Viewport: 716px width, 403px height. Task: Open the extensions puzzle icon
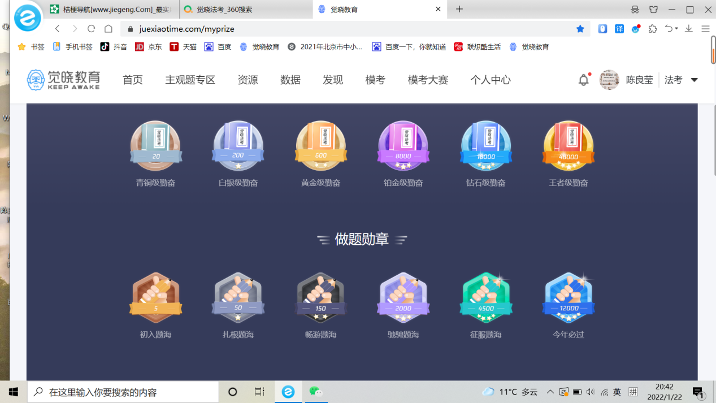point(653,29)
